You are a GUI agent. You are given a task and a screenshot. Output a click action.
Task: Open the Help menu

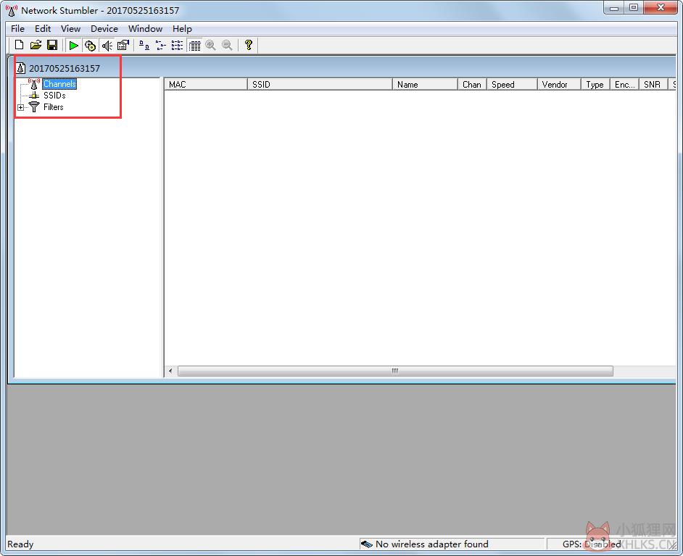182,29
